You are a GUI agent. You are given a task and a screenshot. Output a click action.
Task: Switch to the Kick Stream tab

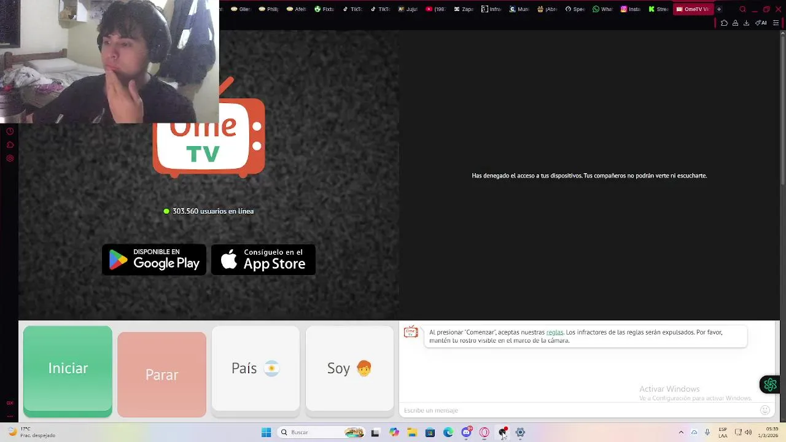pos(659,9)
